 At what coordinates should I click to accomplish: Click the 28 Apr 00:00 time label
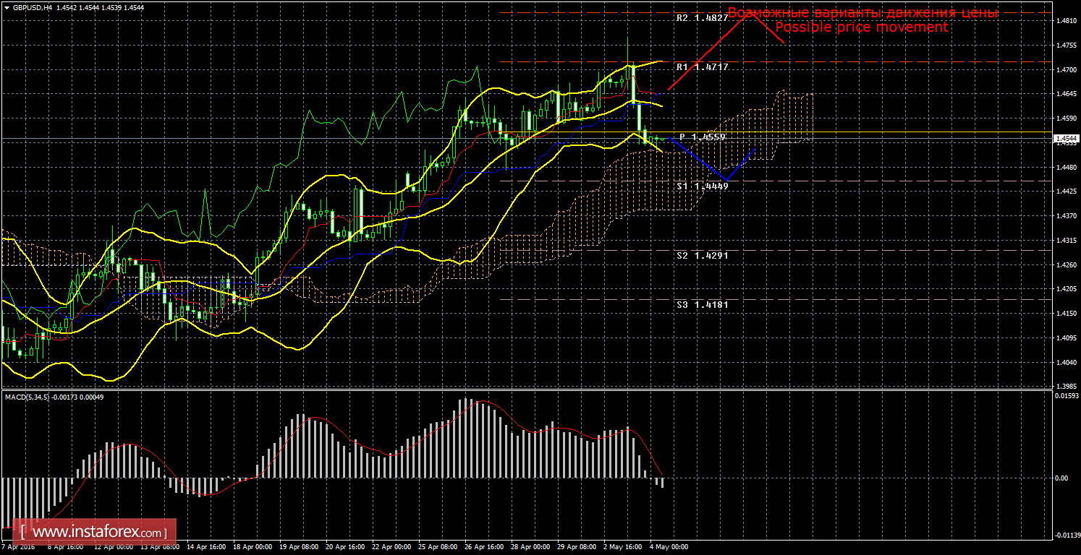530,547
